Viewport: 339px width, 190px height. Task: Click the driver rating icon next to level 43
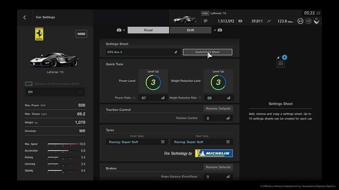[x=309, y=21]
